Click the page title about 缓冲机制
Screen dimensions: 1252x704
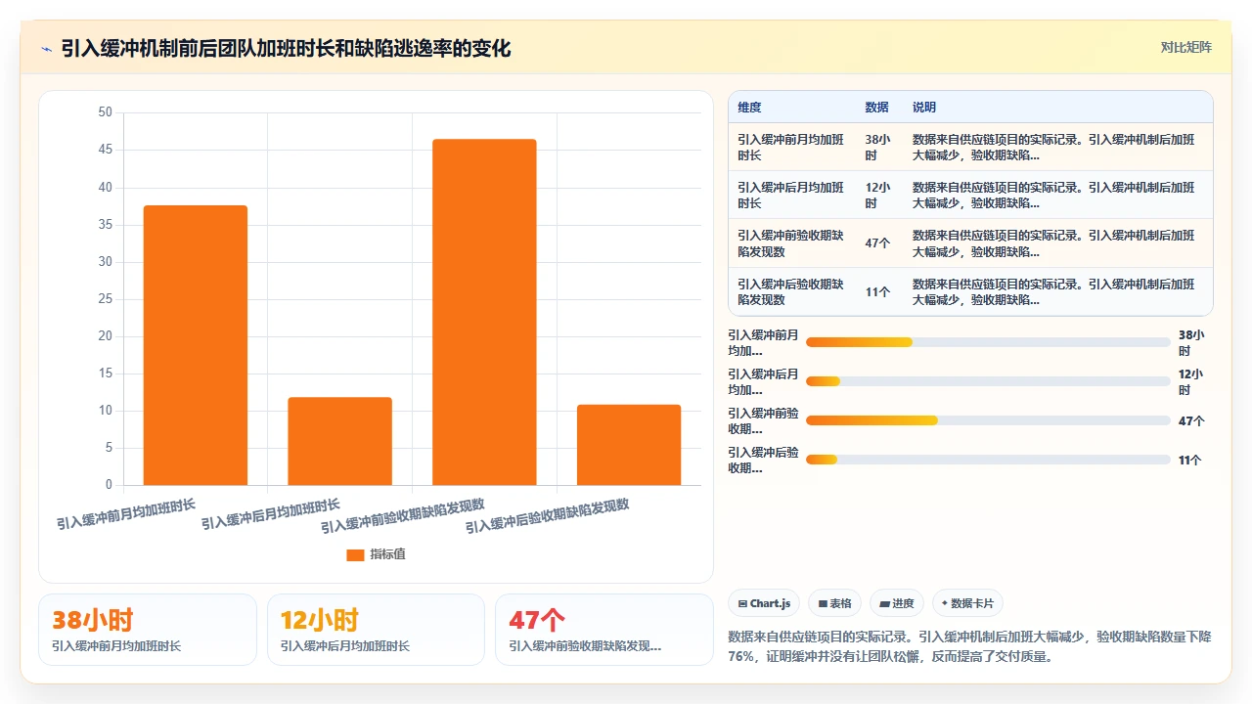coord(286,48)
